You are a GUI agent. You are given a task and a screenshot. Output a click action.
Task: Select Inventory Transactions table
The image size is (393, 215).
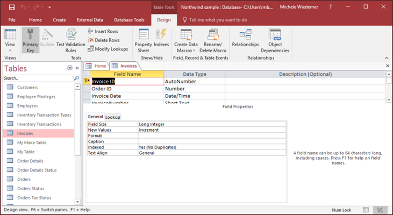click(x=38, y=124)
